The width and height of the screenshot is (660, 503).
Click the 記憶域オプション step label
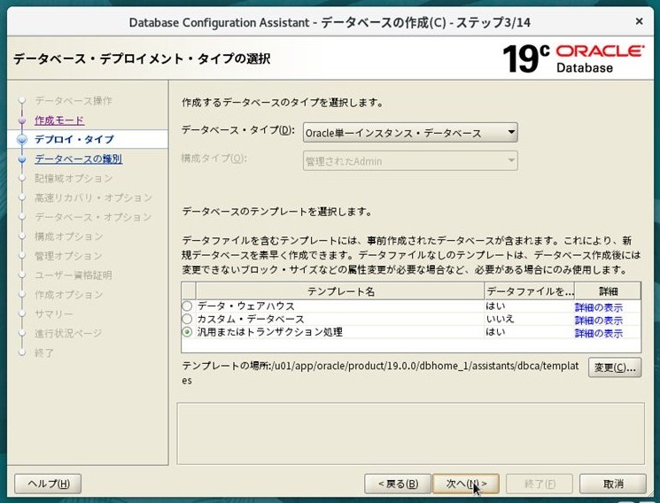74,178
